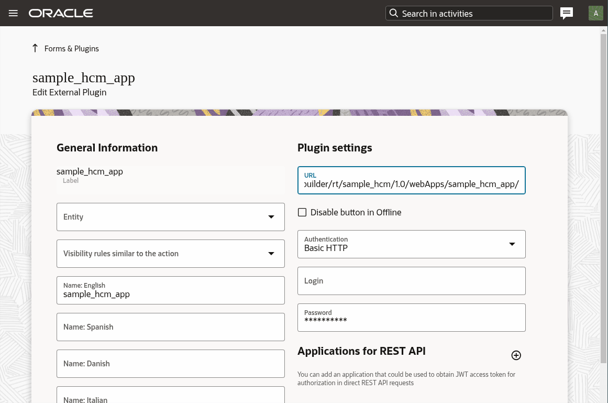Screen dimensions: 608x403
Task: Click the Name: Italian field
Action: point(171,395)
